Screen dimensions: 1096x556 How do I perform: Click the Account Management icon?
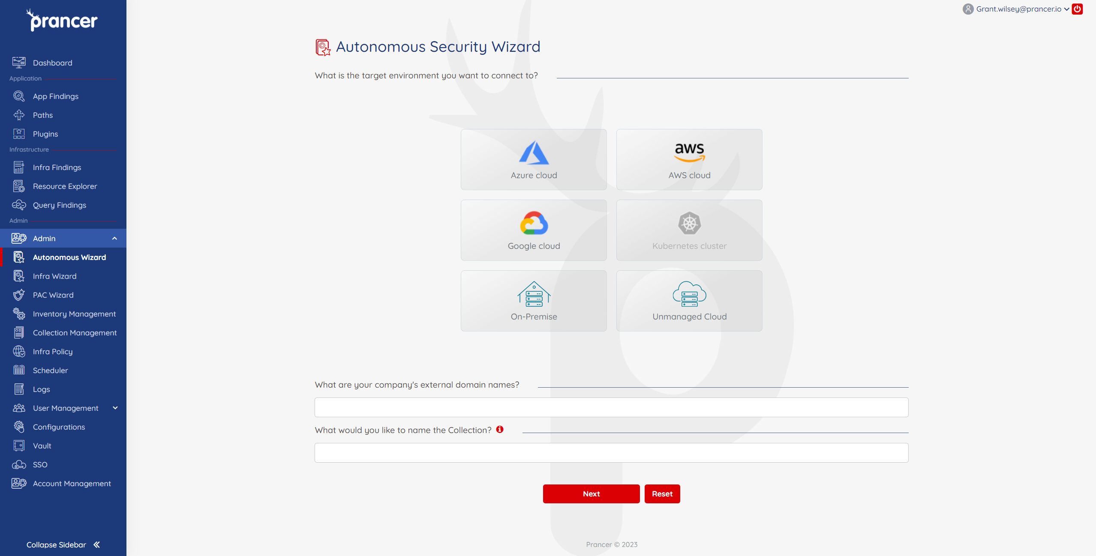coord(19,483)
